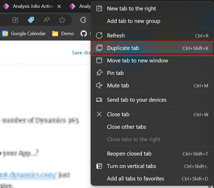Choose Reopen closed tab
The image size is (214, 188).
click(x=129, y=154)
